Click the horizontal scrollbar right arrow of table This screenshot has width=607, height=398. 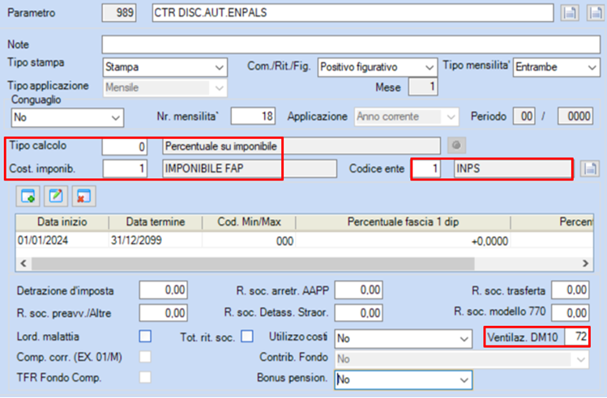coord(585,264)
